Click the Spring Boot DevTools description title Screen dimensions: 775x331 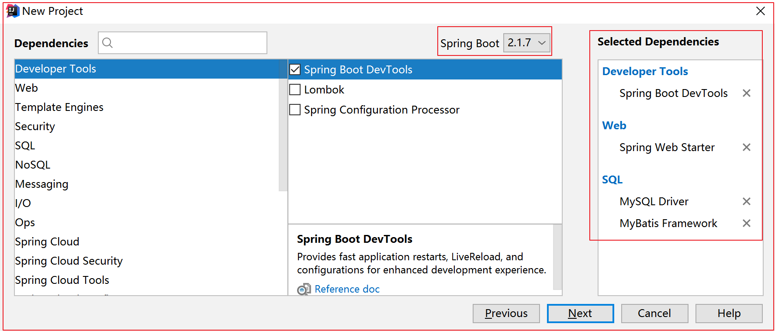point(355,239)
